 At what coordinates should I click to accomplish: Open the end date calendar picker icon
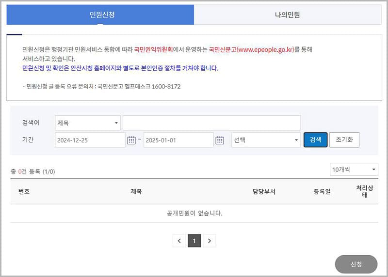pyautogui.click(x=220, y=140)
